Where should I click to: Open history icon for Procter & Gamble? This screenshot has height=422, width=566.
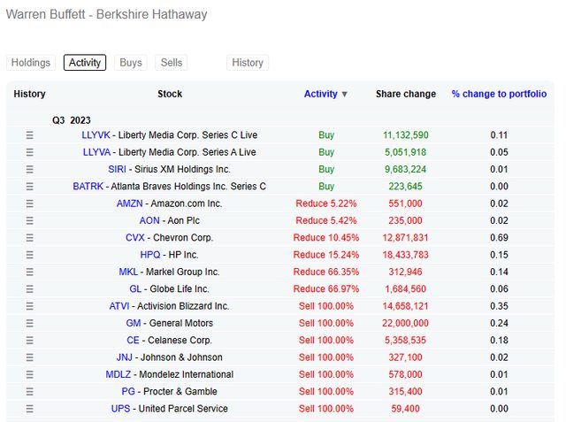[x=29, y=392]
